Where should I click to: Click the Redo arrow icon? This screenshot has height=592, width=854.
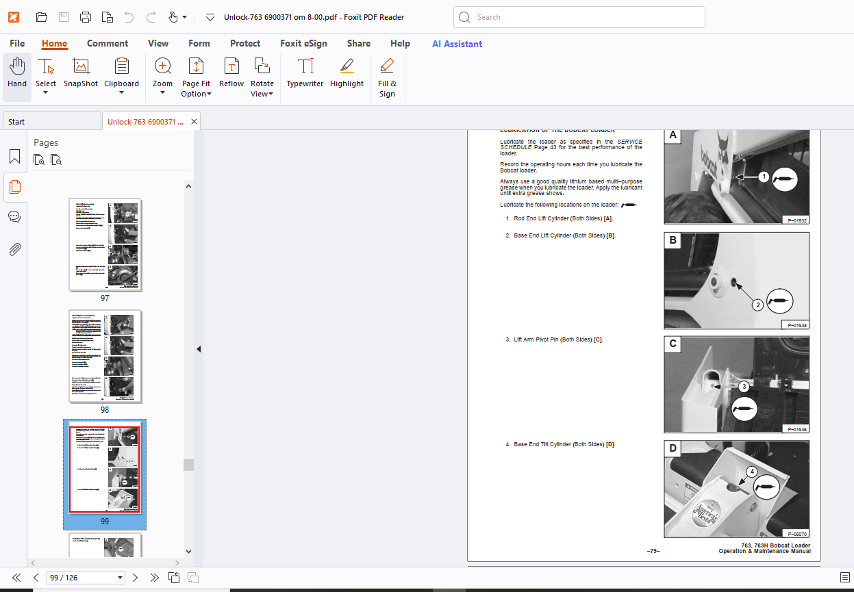pos(151,17)
